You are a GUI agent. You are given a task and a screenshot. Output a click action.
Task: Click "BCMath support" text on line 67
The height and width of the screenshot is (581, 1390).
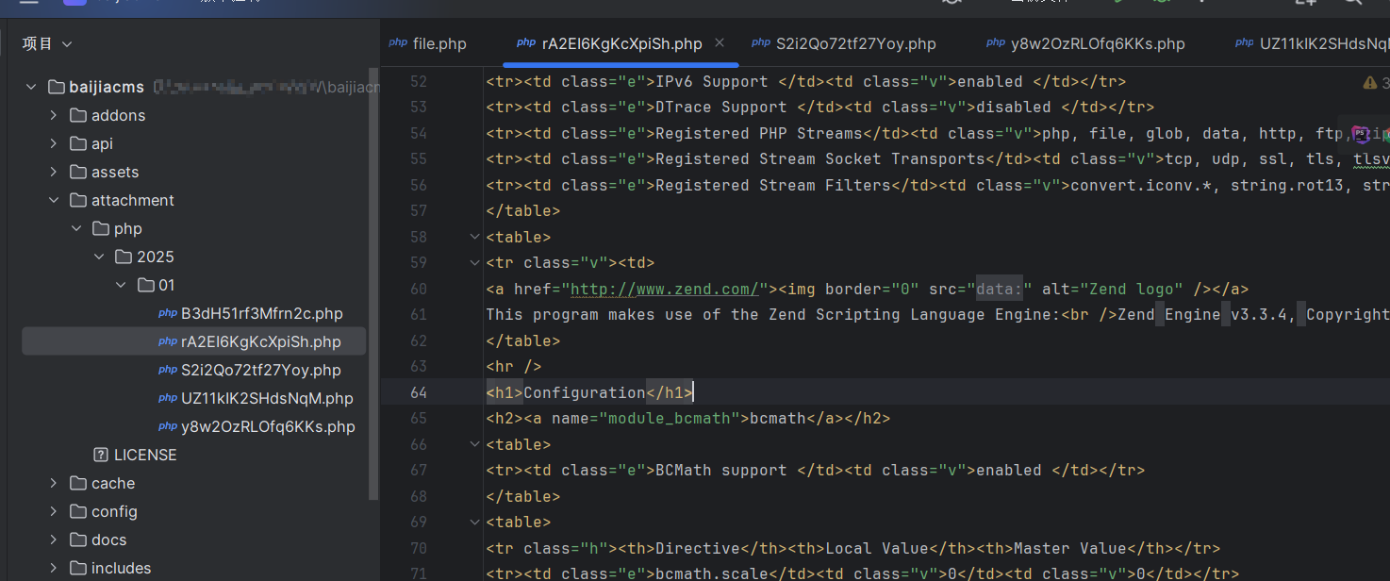coord(721,470)
